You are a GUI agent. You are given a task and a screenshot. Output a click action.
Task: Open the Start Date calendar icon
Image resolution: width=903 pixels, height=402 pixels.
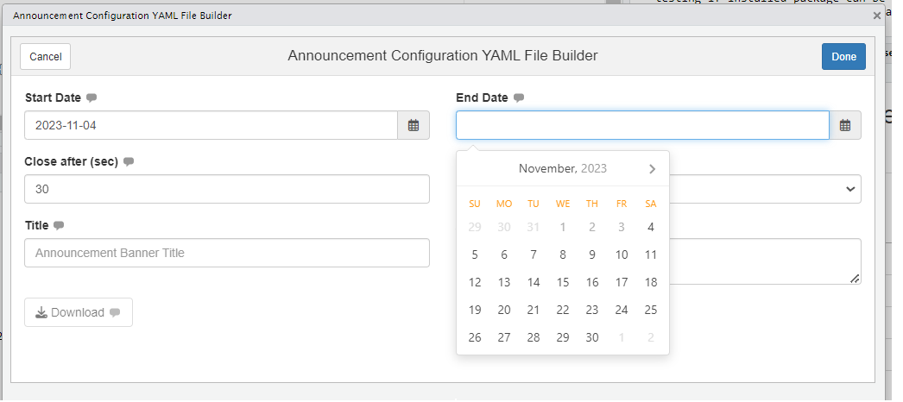414,125
